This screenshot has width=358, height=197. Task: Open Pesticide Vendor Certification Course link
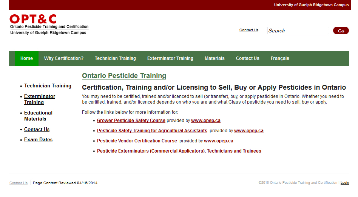(137, 141)
